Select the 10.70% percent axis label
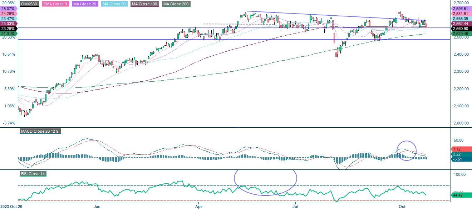The height and width of the screenshot is (209, 472). click(8, 71)
